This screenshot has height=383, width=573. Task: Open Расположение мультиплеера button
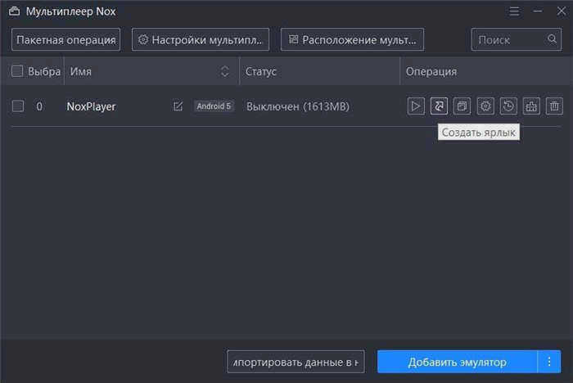coord(352,39)
